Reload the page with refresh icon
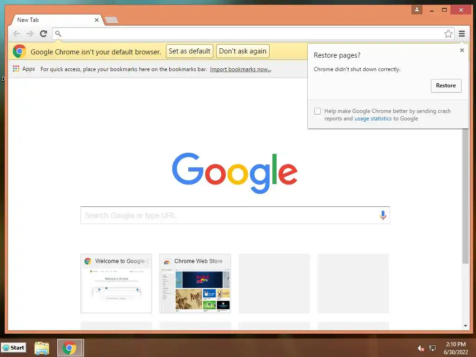This screenshot has width=476, height=357. click(x=43, y=33)
